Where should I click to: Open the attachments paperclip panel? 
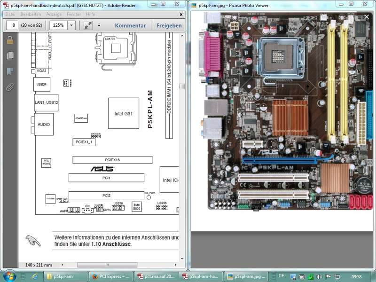9,87
